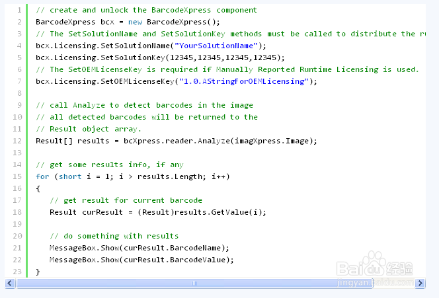Click the string "1.0.AStringForOEMLicensing"

(x=244, y=82)
